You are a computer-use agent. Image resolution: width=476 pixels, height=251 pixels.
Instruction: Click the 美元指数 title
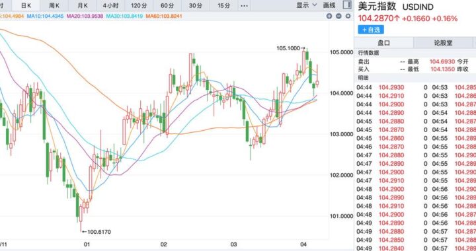[x=376, y=7]
